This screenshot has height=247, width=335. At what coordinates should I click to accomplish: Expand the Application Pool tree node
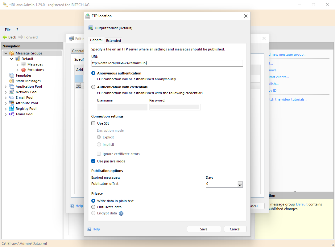6,87
